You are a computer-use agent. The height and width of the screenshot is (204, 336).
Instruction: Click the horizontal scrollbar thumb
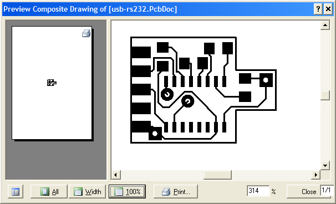tap(217, 175)
